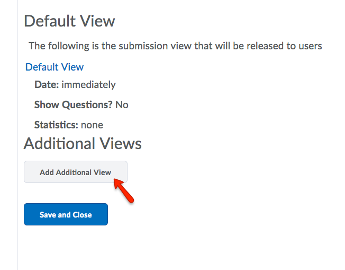Click the word 'following' in the description
The width and height of the screenshot is (345, 270).
pos(69,46)
